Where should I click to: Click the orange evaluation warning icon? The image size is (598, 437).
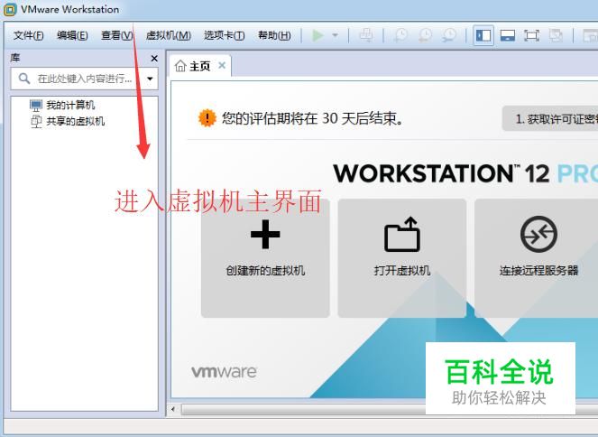207,118
